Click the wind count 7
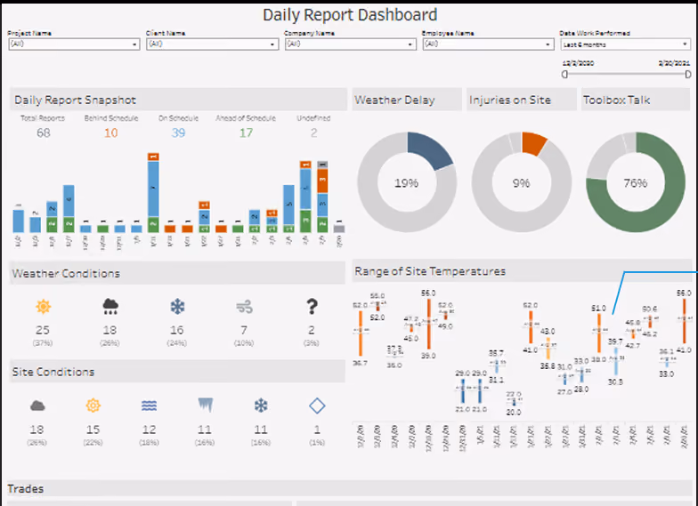The height and width of the screenshot is (506, 698). click(x=244, y=330)
